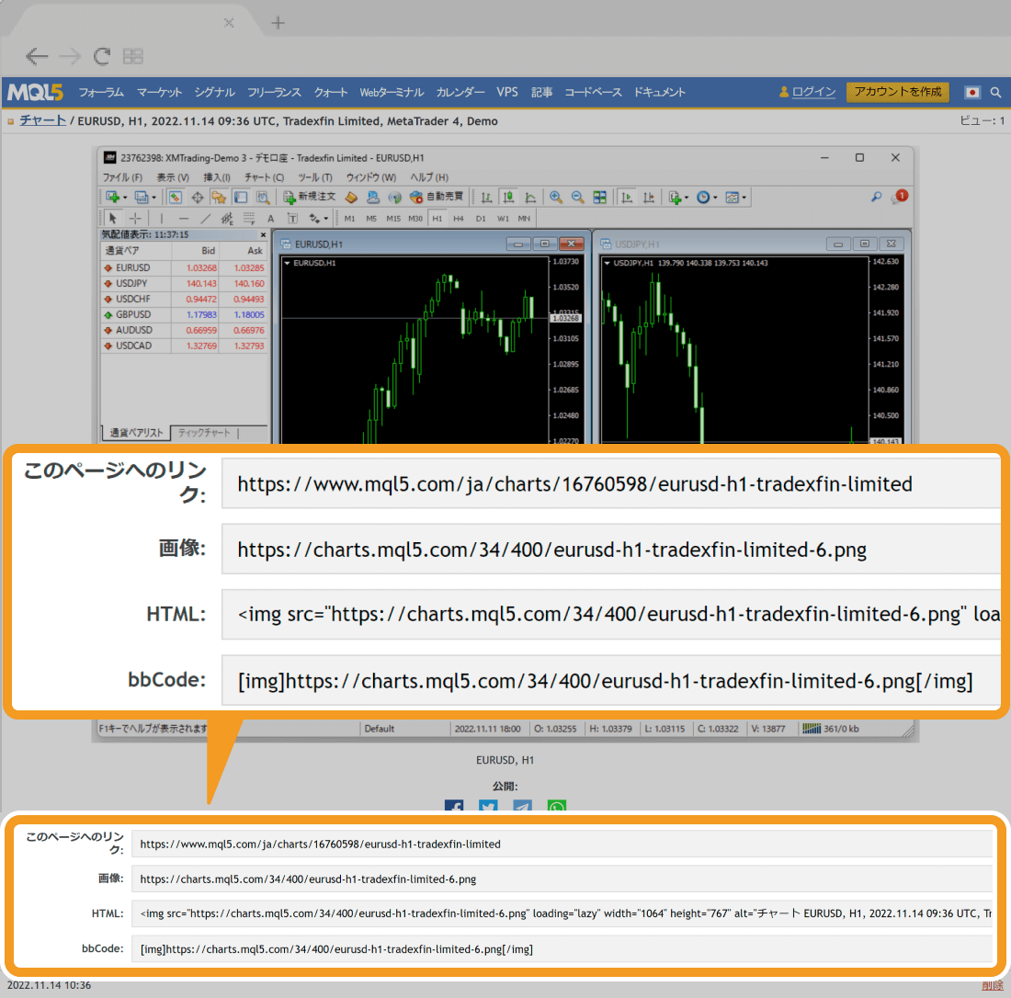The image size is (1011, 998).
Task: Open the チャート (C) menu
Action: pos(264,177)
